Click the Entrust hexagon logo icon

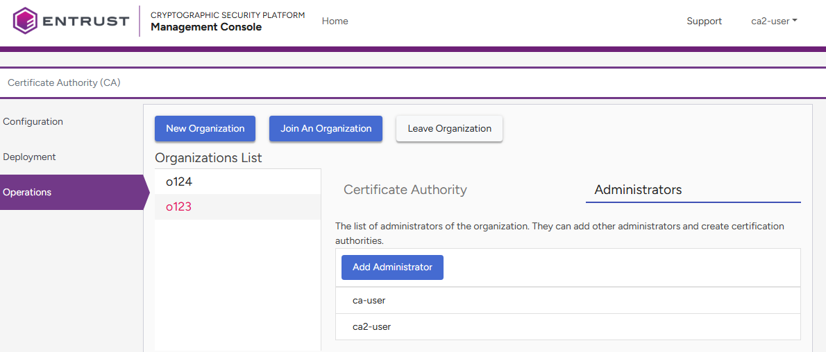coord(25,21)
